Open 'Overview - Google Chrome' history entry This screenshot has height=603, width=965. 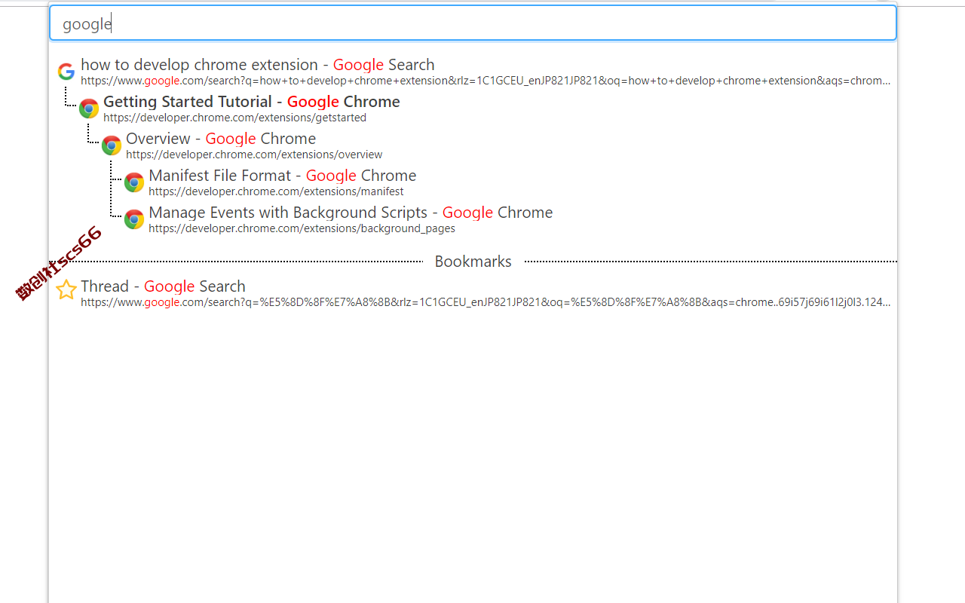(x=221, y=139)
